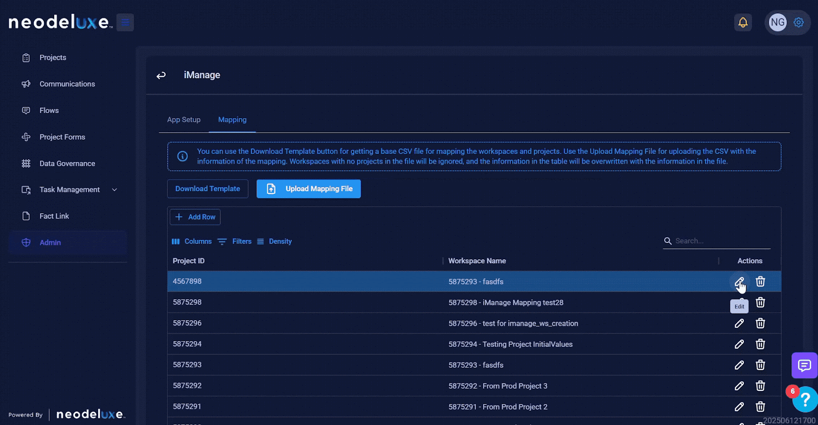This screenshot has width=818, height=425.
Task: Click Add Row button
Action: pyautogui.click(x=195, y=217)
